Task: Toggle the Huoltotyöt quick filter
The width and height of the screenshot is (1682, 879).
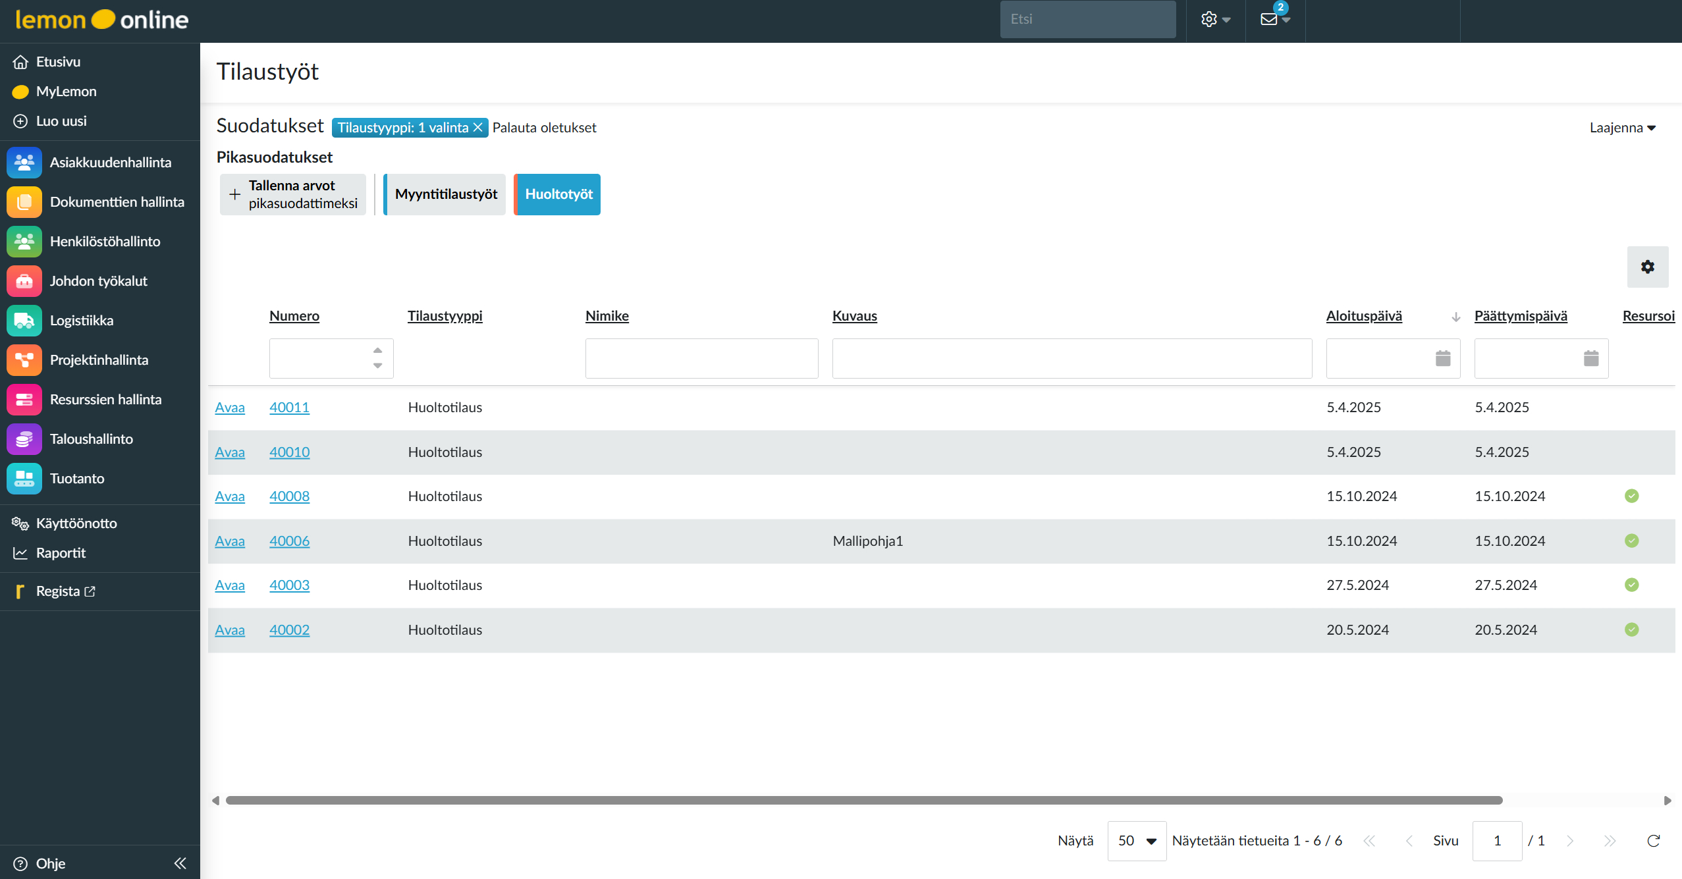Action: coord(558,194)
